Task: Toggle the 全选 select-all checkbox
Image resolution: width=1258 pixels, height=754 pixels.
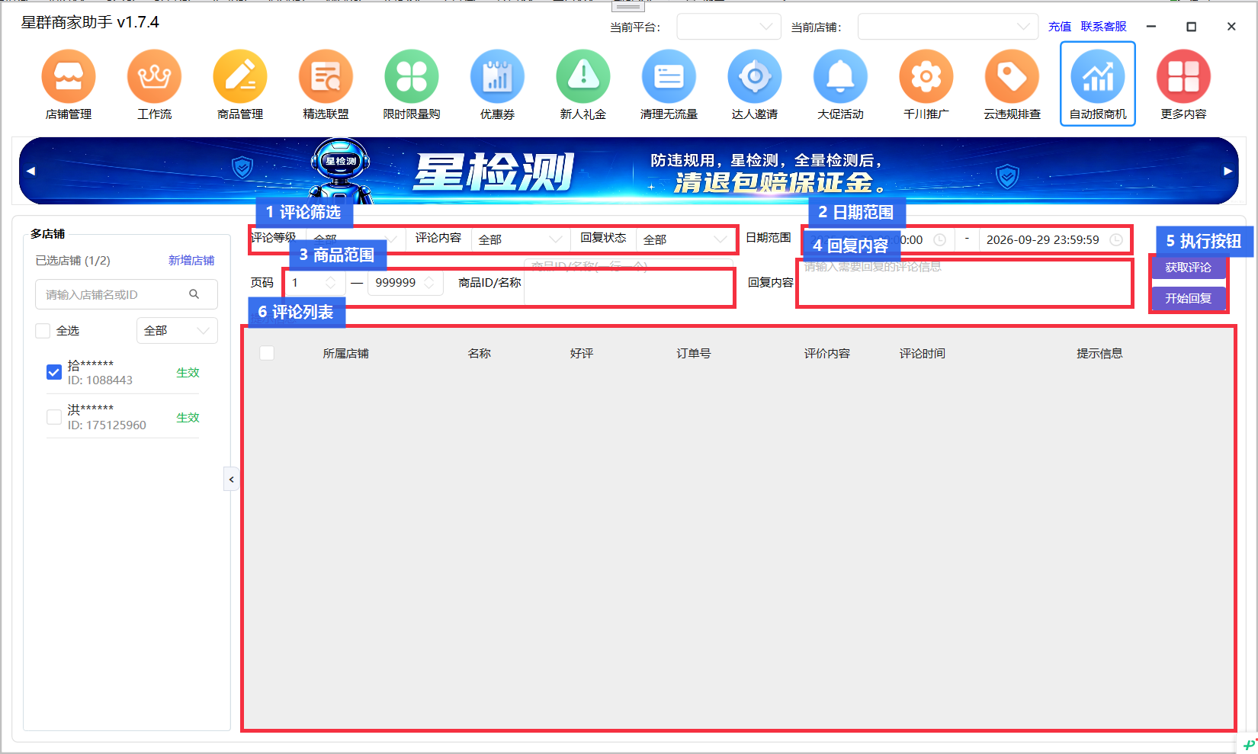Action: click(43, 330)
